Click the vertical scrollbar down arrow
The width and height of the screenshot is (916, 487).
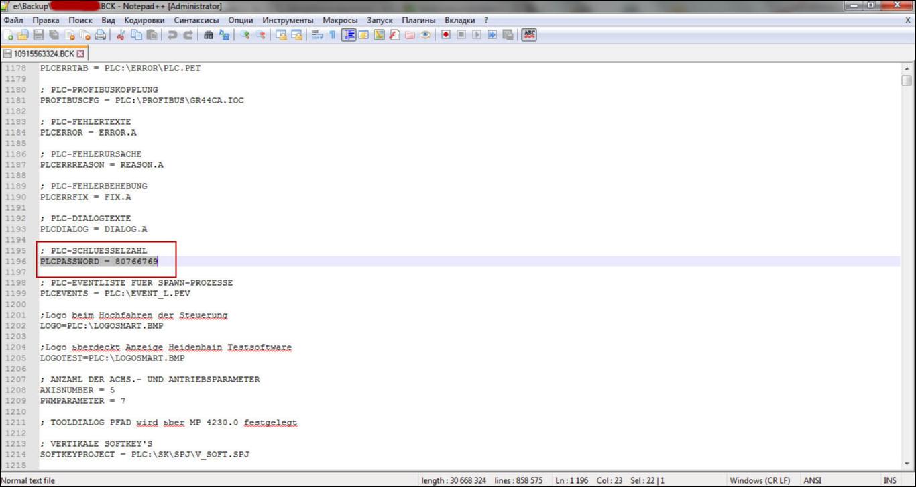click(x=907, y=464)
